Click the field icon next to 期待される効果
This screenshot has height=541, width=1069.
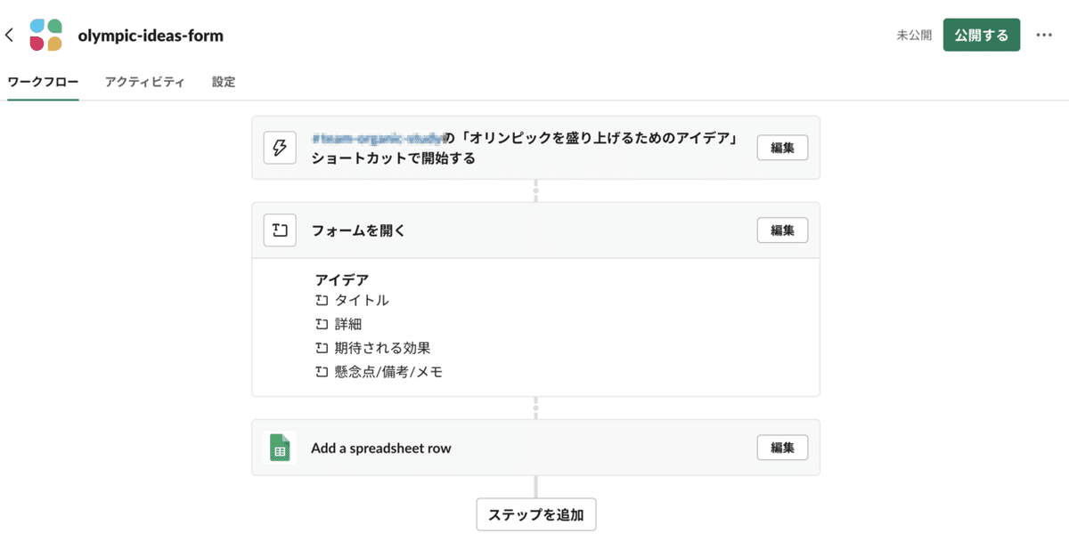coord(322,348)
